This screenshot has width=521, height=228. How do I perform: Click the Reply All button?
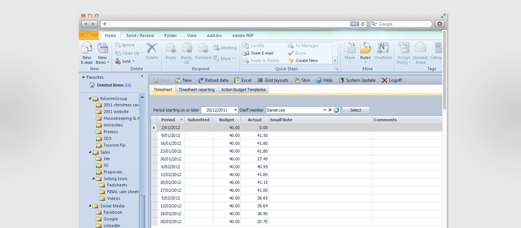(x=186, y=53)
